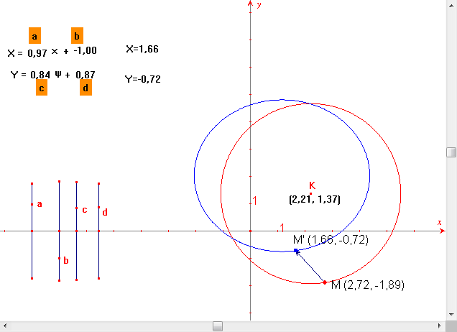
Task: Click center point K of the red circle
Action: tap(310, 193)
